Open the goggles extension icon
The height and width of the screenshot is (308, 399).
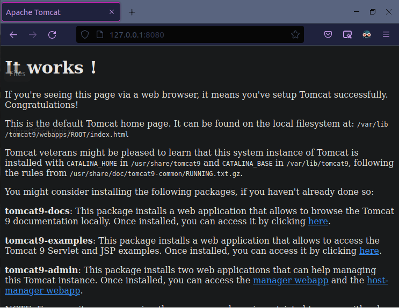pos(367,34)
